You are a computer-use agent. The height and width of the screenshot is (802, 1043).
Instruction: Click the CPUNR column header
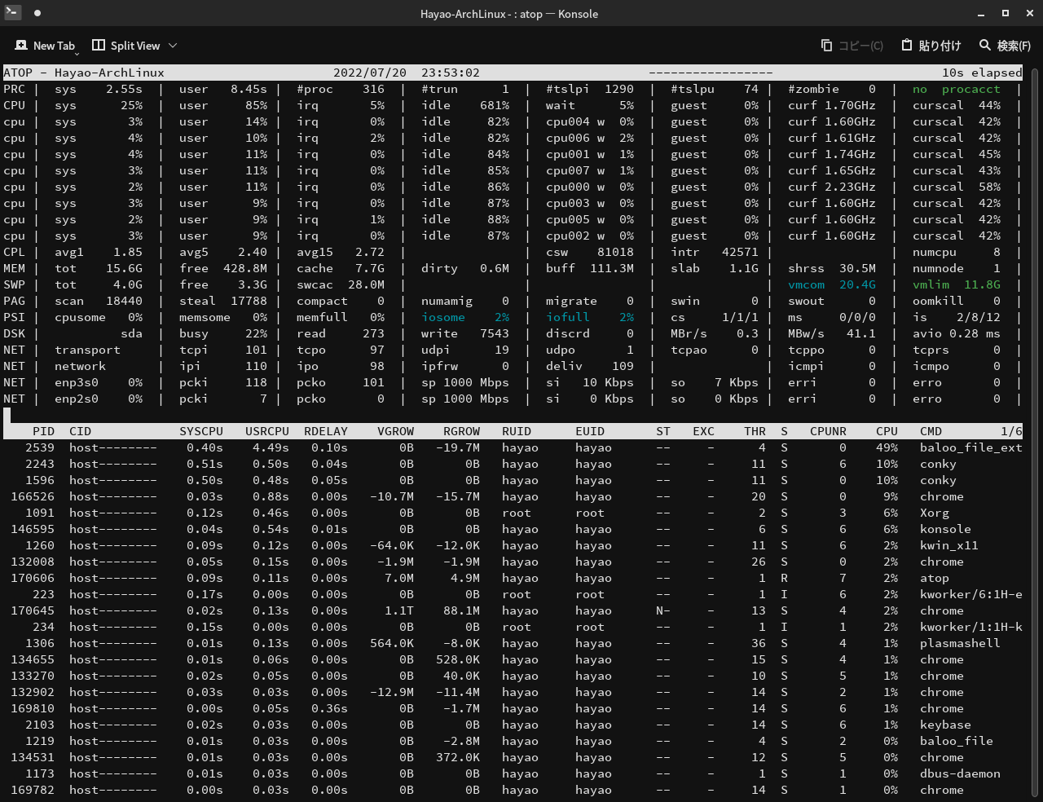coord(828,431)
